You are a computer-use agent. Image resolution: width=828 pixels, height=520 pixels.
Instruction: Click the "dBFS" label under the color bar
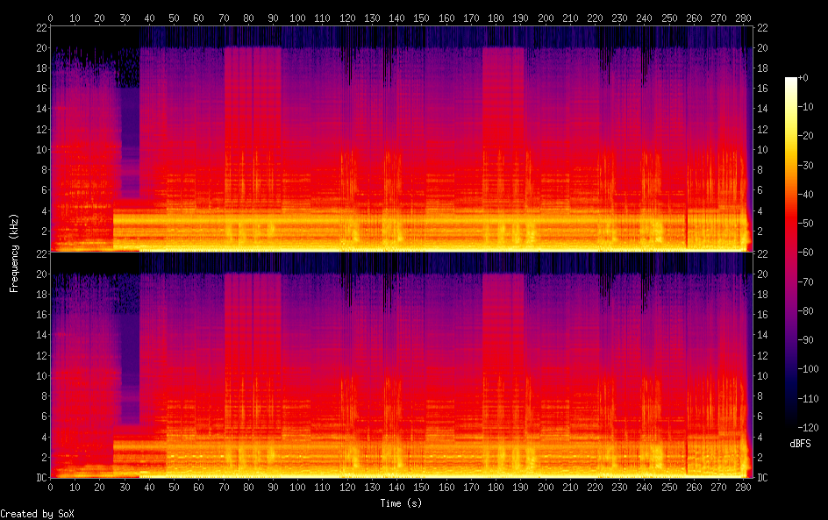click(x=799, y=445)
